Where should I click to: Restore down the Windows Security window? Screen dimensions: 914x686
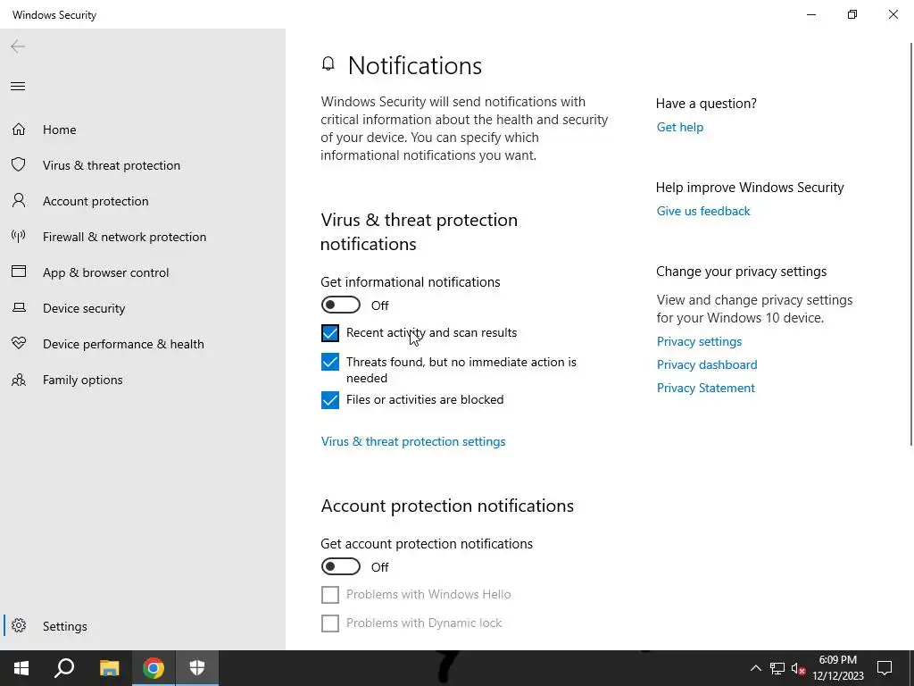852,14
